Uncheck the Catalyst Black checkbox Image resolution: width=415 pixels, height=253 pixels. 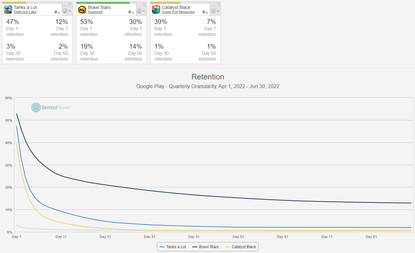pyautogui.click(x=213, y=11)
